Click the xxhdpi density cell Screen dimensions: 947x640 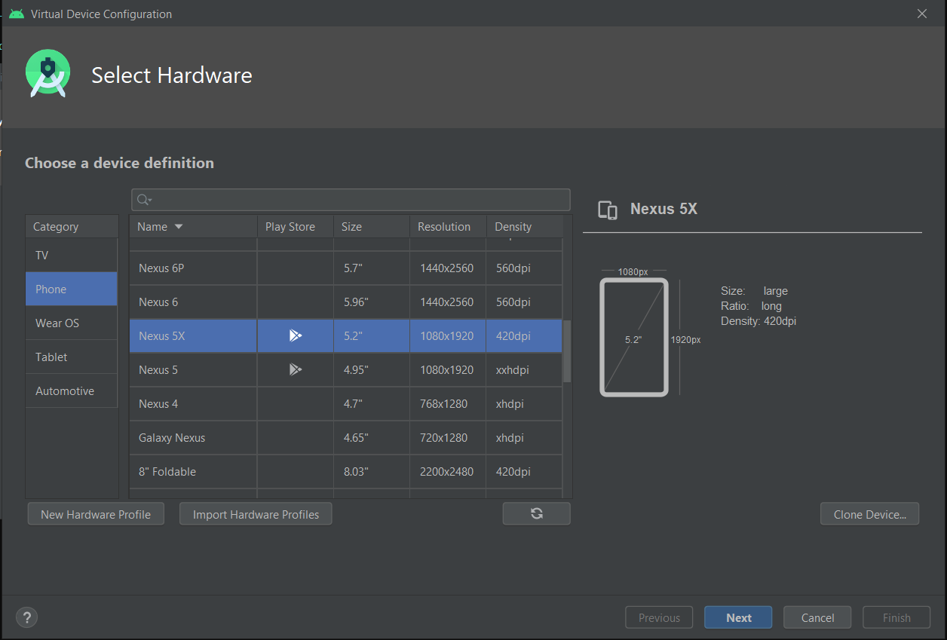(x=525, y=369)
